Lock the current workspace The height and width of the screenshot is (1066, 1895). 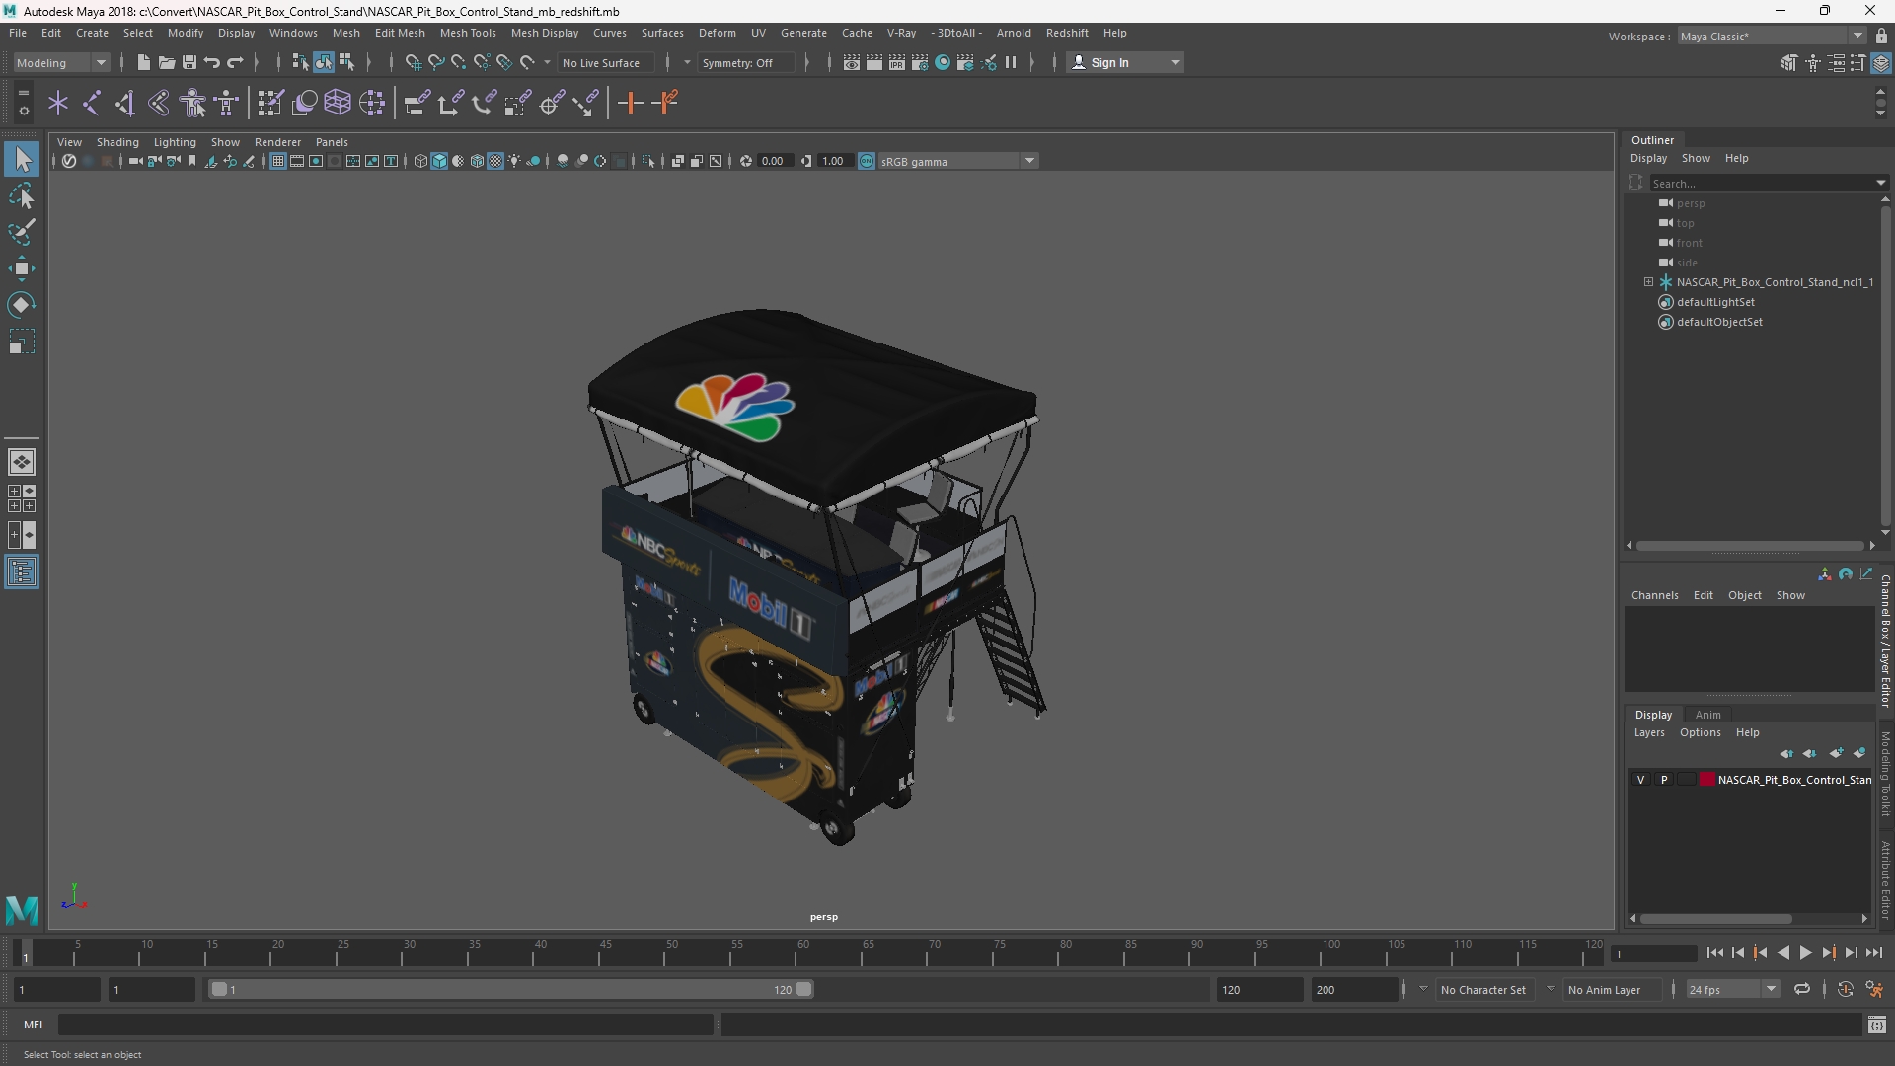point(1881,37)
